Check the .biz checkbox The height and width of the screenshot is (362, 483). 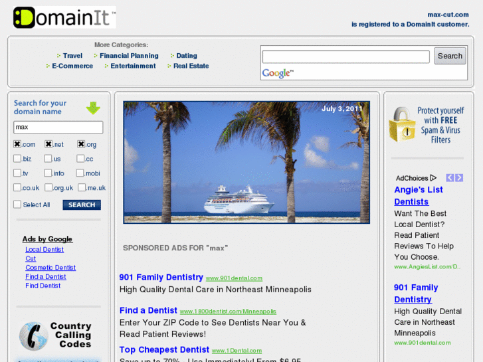click(x=17, y=158)
